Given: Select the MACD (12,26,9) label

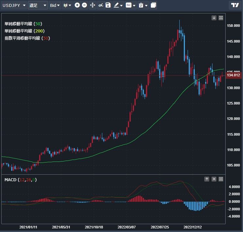Looking at the screenshot, I should (21, 180).
